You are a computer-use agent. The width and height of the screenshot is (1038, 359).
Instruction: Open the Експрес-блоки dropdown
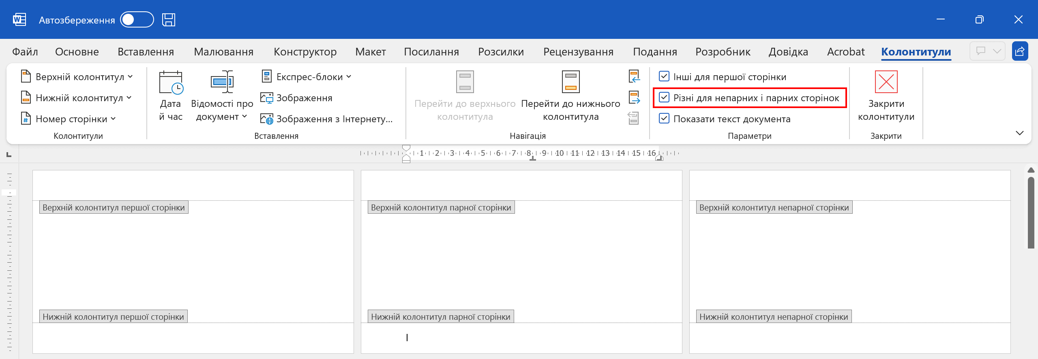[307, 77]
